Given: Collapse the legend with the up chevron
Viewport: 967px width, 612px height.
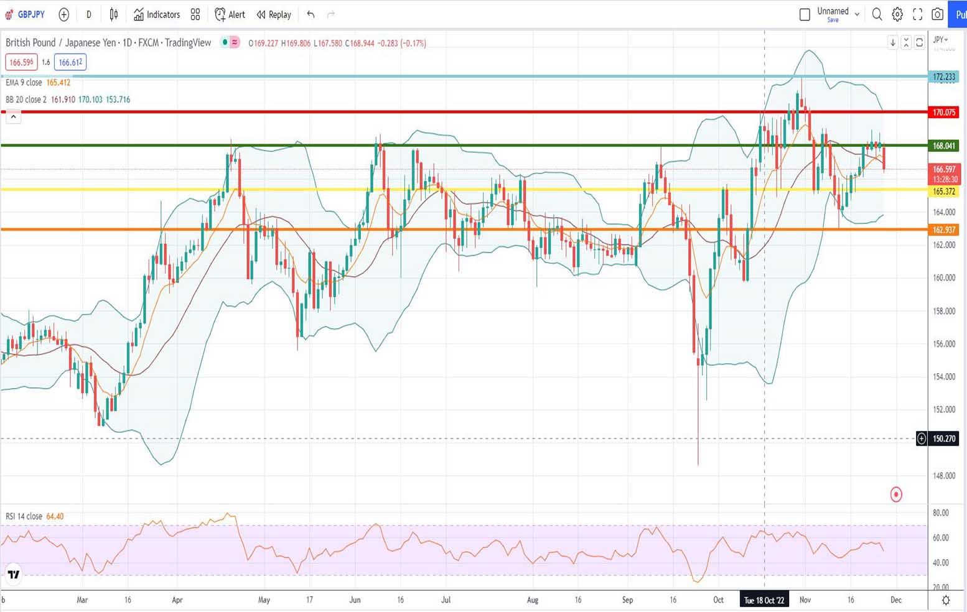Looking at the screenshot, I should [x=13, y=116].
